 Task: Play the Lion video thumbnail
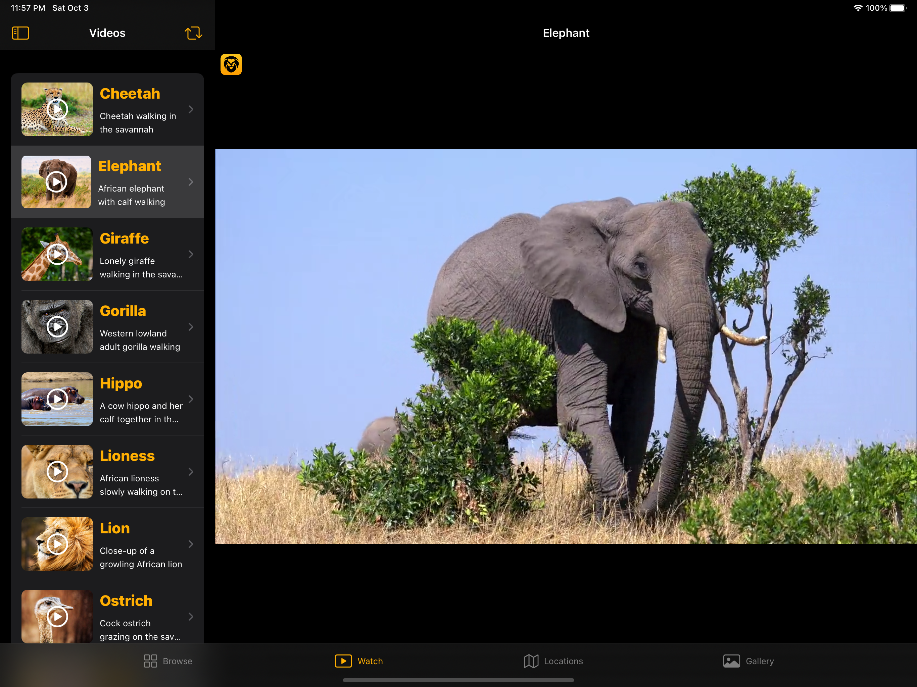pos(57,544)
